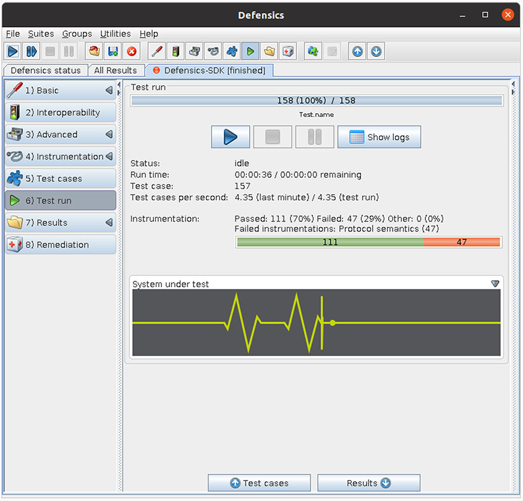Expand the Advanced section arrow in sidebar
The width and height of the screenshot is (523, 501).
[109, 134]
